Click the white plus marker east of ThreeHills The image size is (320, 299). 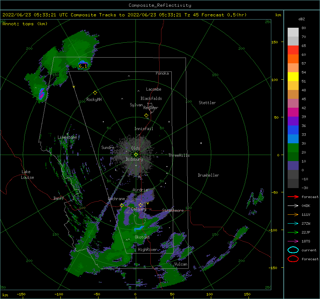pyautogui.click(x=201, y=143)
